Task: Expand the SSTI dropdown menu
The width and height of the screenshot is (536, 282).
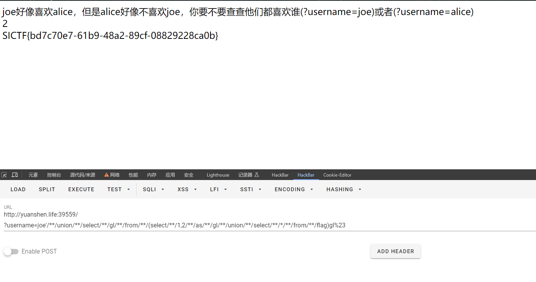Action: [x=250, y=189]
